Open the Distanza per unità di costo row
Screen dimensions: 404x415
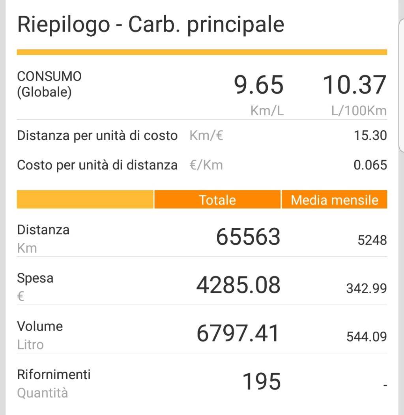(97, 136)
